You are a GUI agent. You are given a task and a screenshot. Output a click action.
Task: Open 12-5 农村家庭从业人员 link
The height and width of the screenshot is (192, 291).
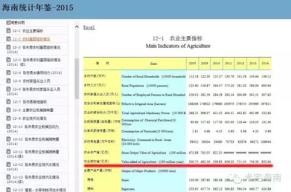(31, 81)
